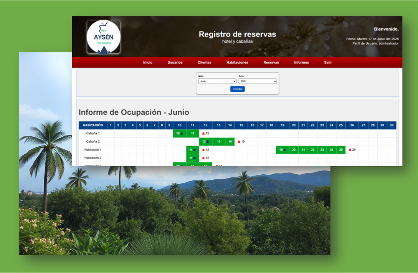Click the blue icon on Habitación 2 day 11

coord(195,158)
